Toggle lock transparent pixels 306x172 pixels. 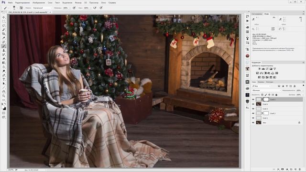click(x=262, y=95)
